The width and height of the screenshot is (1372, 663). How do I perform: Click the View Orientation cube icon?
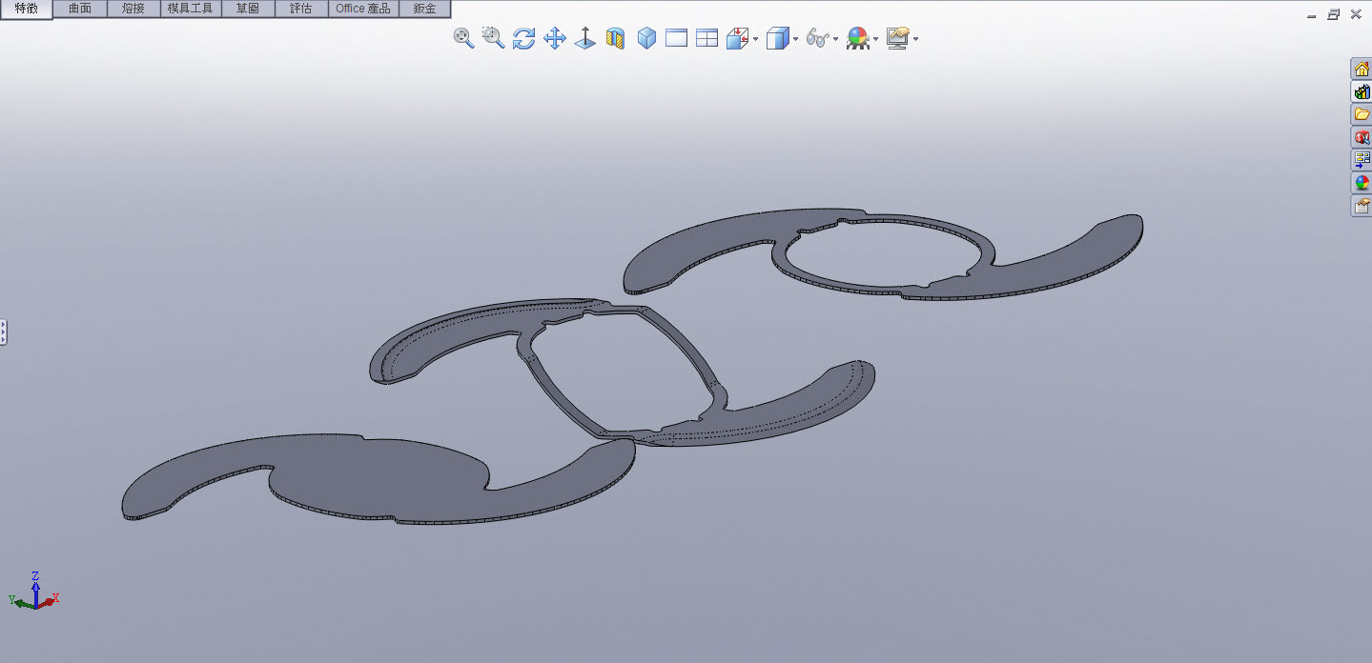[x=737, y=38]
